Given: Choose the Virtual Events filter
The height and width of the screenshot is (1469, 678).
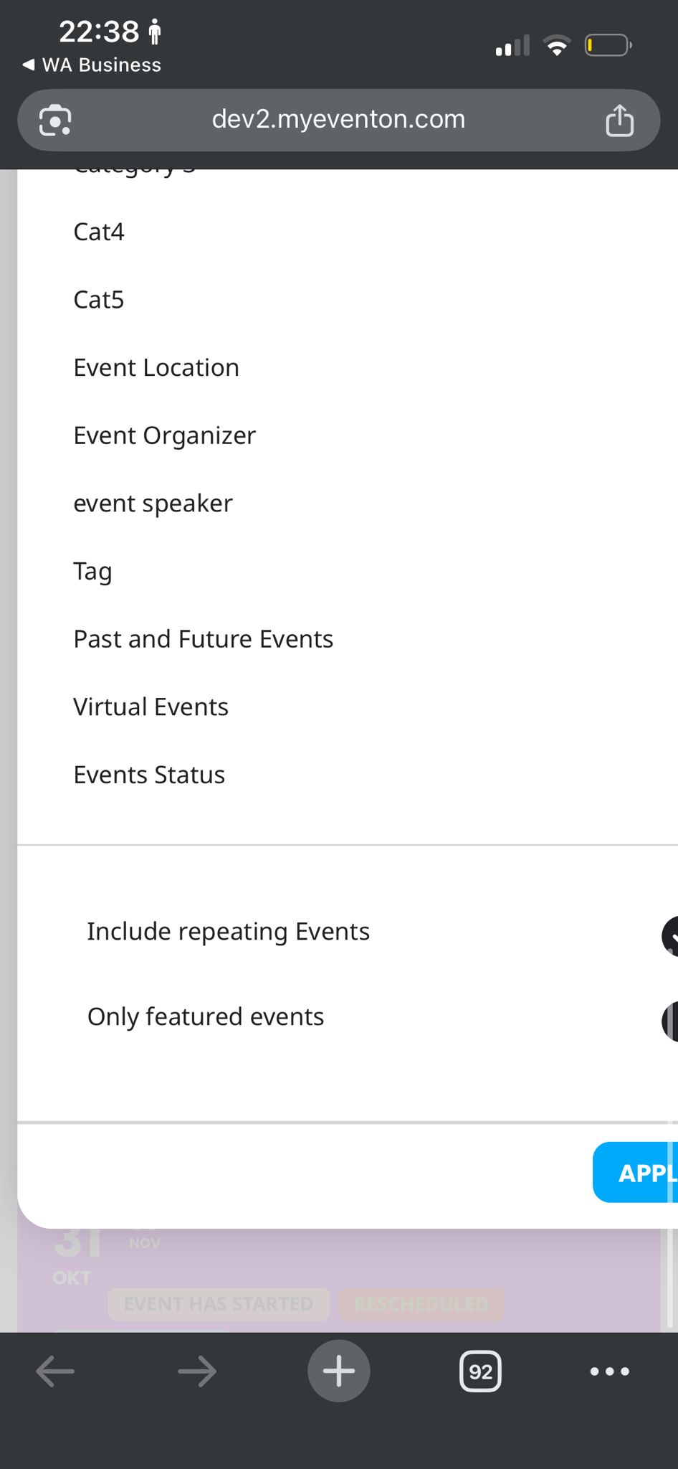Looking at the screenshot, I should (x=151, y=707).
